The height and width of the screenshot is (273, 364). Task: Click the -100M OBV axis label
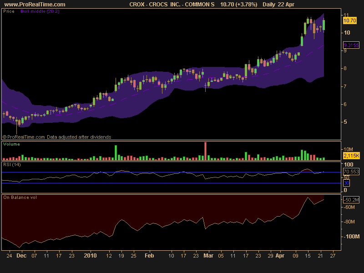(x=352, y=236)
